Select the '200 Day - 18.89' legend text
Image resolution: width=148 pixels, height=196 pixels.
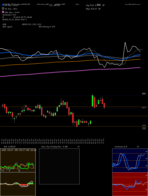click(12, 12)
